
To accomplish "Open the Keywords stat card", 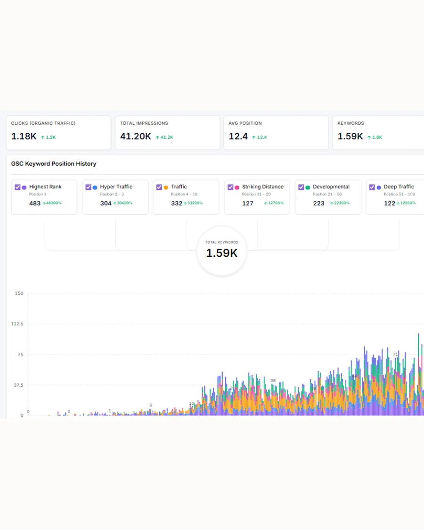I will coord(378,132).
